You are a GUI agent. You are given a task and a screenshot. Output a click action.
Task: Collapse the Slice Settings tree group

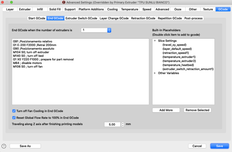[155, 41]
